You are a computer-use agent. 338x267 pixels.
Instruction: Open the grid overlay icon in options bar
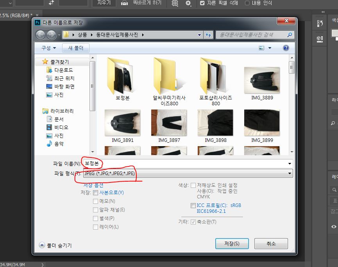point(175,3)
